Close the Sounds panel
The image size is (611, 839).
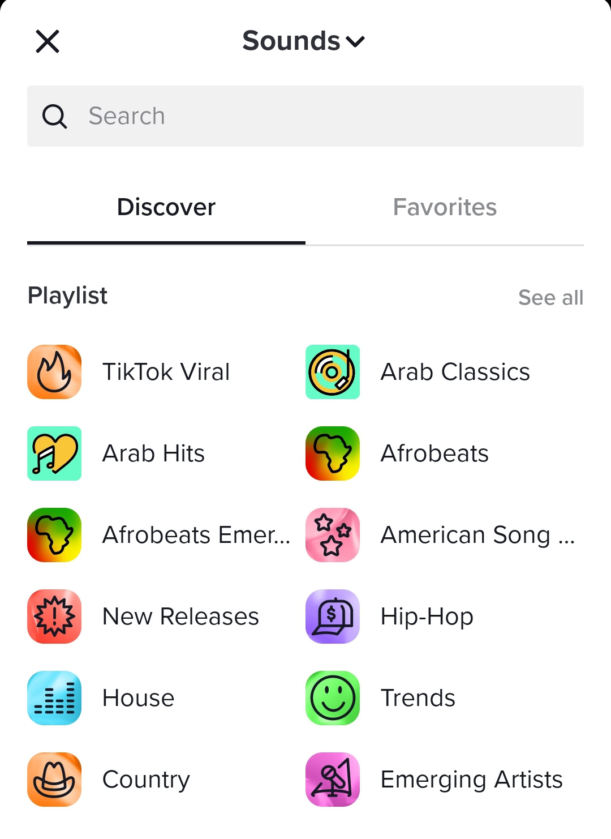tap(48, 41)
